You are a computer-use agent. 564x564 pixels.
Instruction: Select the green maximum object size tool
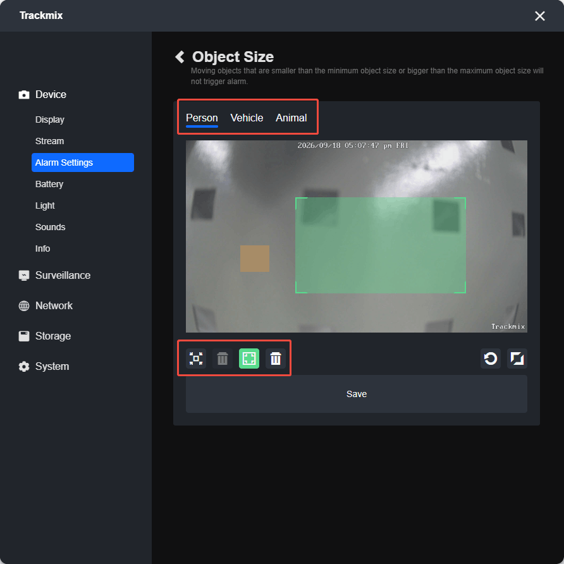249,359
